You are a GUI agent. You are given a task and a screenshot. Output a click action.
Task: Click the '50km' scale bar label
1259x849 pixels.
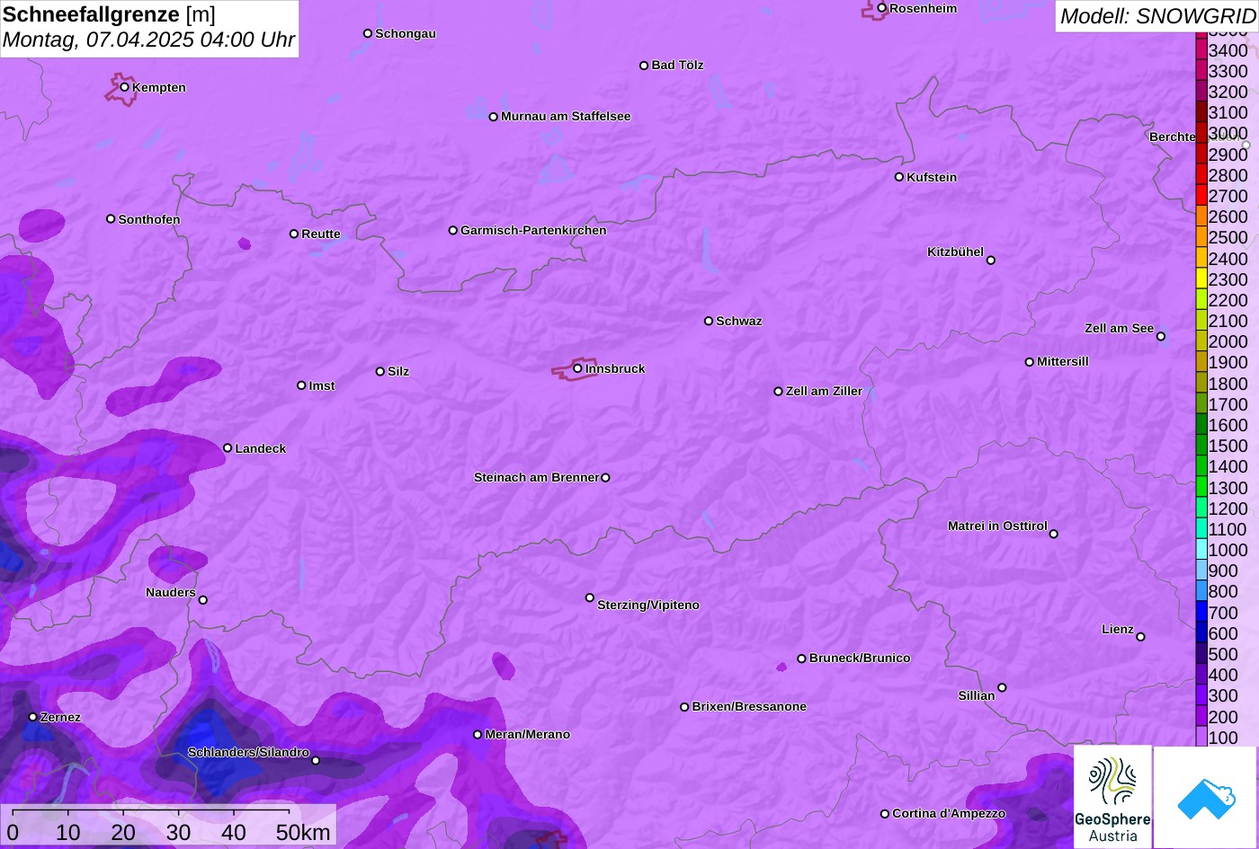point(303,833)
